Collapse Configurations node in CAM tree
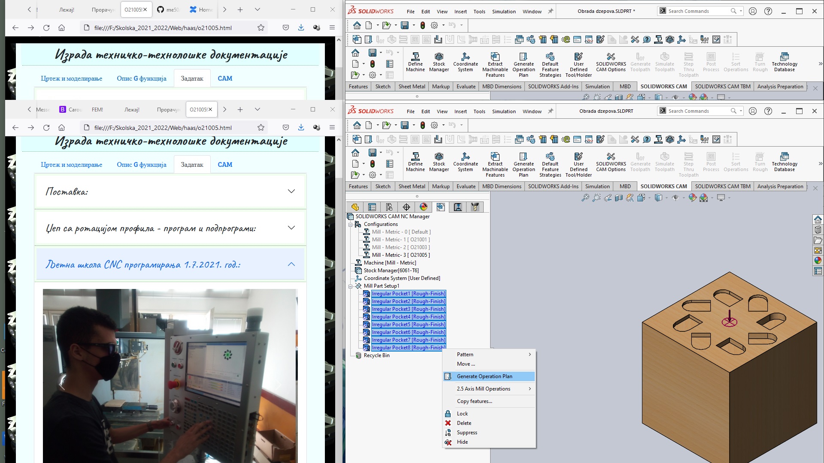Image resolution: width=824 pixels, height=463 pixels. tap(350, 224)
